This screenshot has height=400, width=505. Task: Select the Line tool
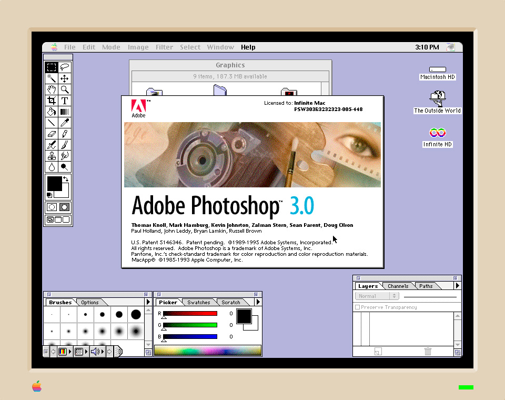tap(52, 123)
